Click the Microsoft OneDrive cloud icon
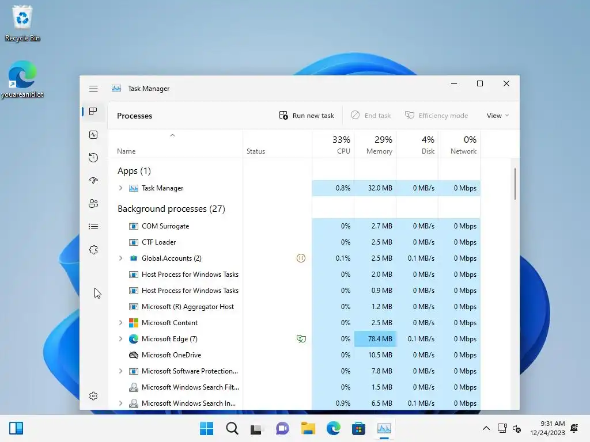 [134, 355]
